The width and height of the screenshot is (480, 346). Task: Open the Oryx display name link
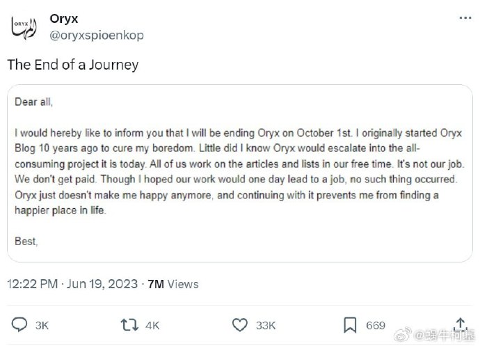[x=64, y=19]
